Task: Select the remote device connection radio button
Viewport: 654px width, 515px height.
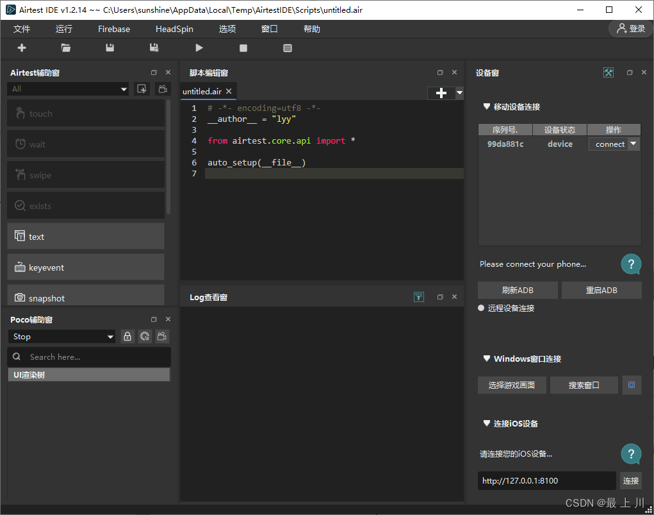Action: click(482, 308)
